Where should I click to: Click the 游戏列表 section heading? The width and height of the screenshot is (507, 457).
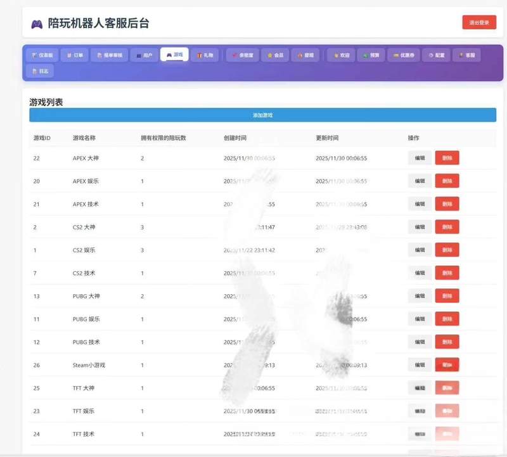[x=46, y=102]
